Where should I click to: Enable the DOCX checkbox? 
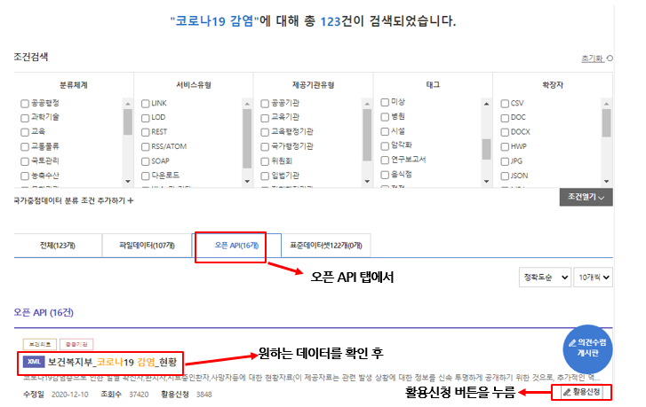(505, 132)
